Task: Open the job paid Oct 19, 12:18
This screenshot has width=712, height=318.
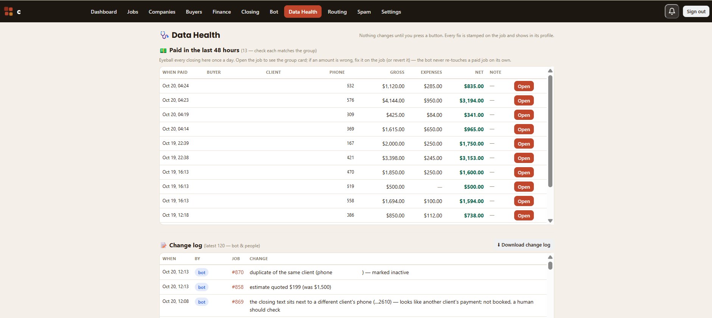Action: click(x=524, y=216)
